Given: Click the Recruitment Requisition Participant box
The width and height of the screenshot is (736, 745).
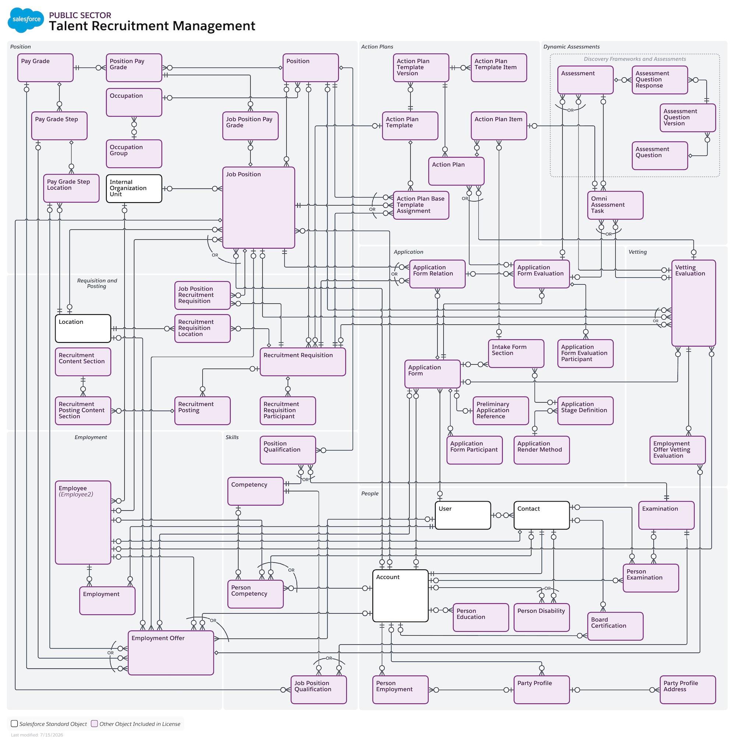Looking at the screenshot, I should coord(287,411).
